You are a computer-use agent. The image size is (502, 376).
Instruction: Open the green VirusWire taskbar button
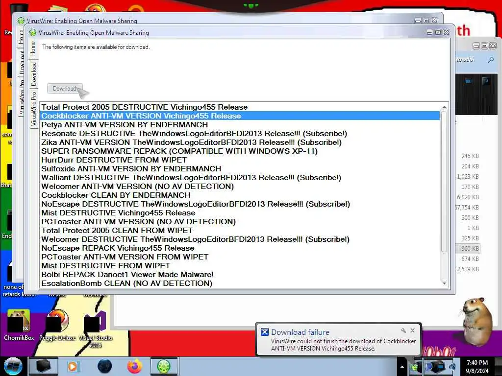coord(164,366)
